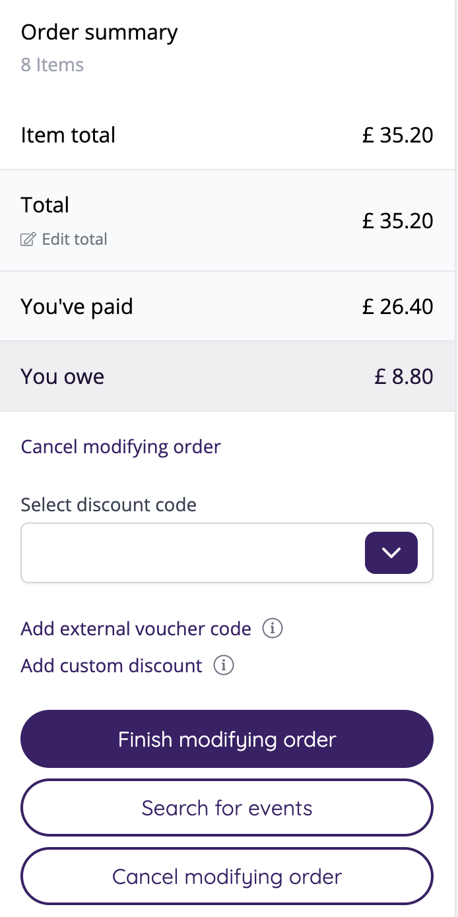Image resolution: width=458 pixels, height=917 pixels.
Task: Click the Order summary heading
Action: [99, 32]
